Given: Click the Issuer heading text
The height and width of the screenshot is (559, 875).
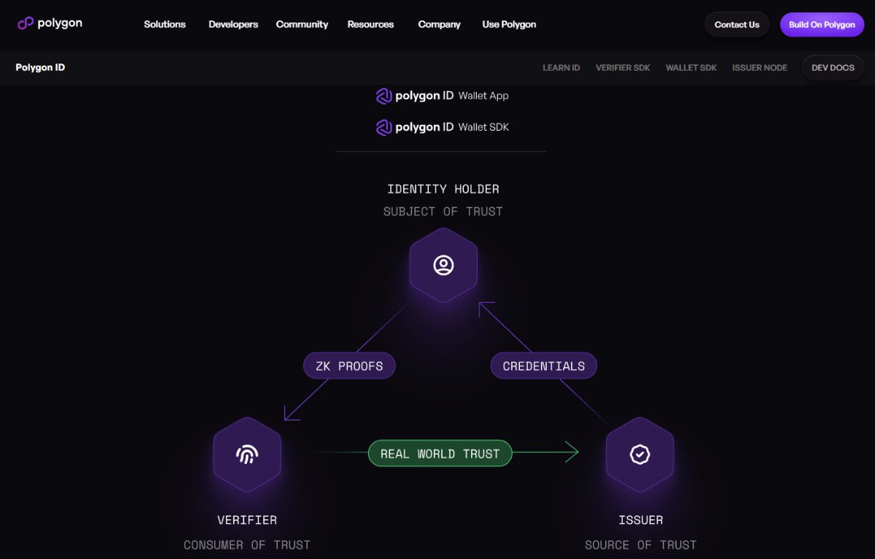Looking at the screenshot, I should pyautogui.click(x=641, y=520).
